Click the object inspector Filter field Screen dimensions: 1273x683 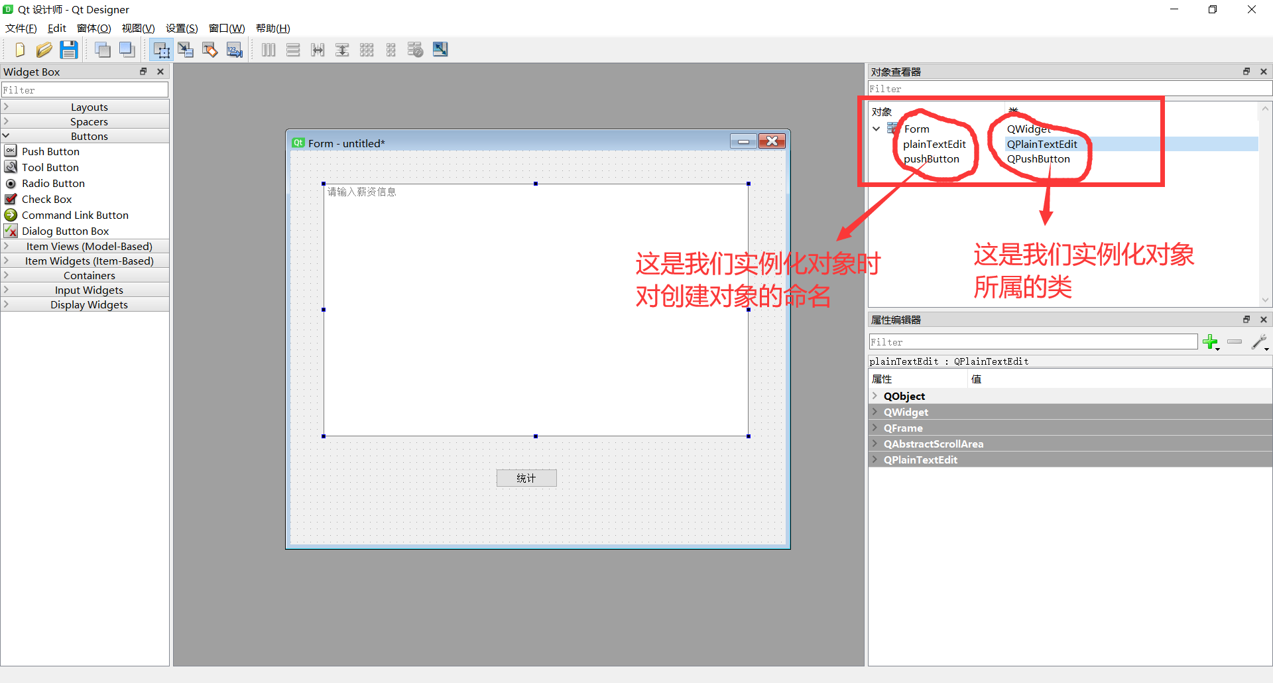coord(1070,89)
